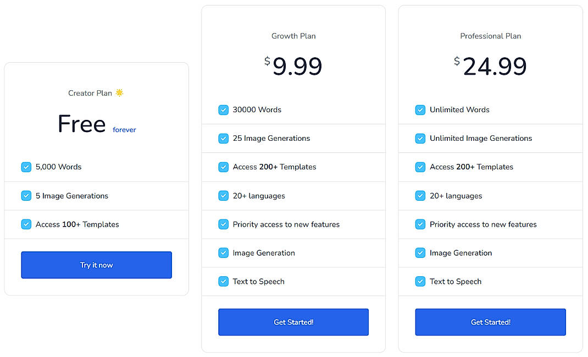Select the $9.99 price text
588x357 pixels.
(x=294, y=66)
